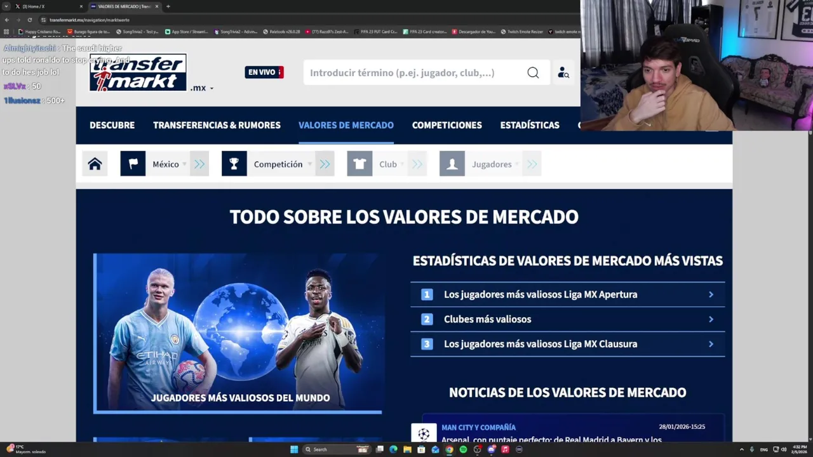This screenshot has width=813, height=457.
Task: Expand Liga MX Apertura row chevron
Action: 711,295
